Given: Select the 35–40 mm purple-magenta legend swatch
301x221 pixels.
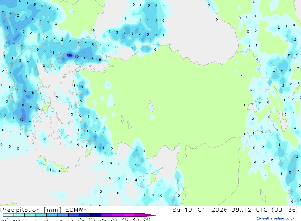Looking at the screenshot, I should tap(117, 215).
